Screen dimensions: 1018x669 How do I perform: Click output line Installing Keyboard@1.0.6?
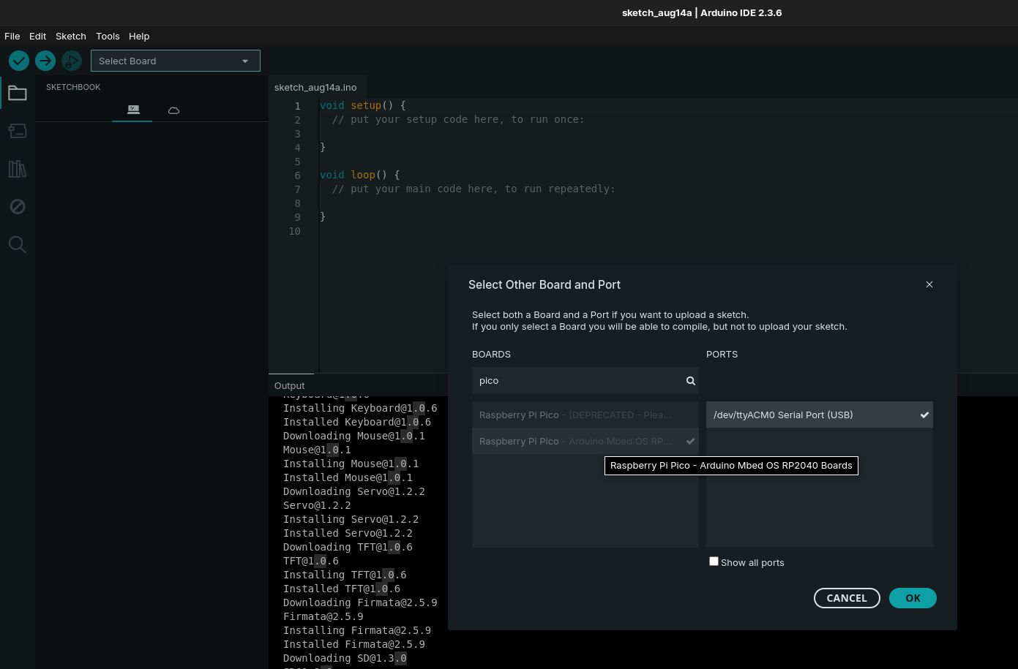[360, 408]
